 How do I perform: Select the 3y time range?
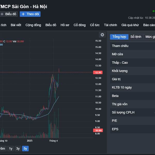point(18,149)
